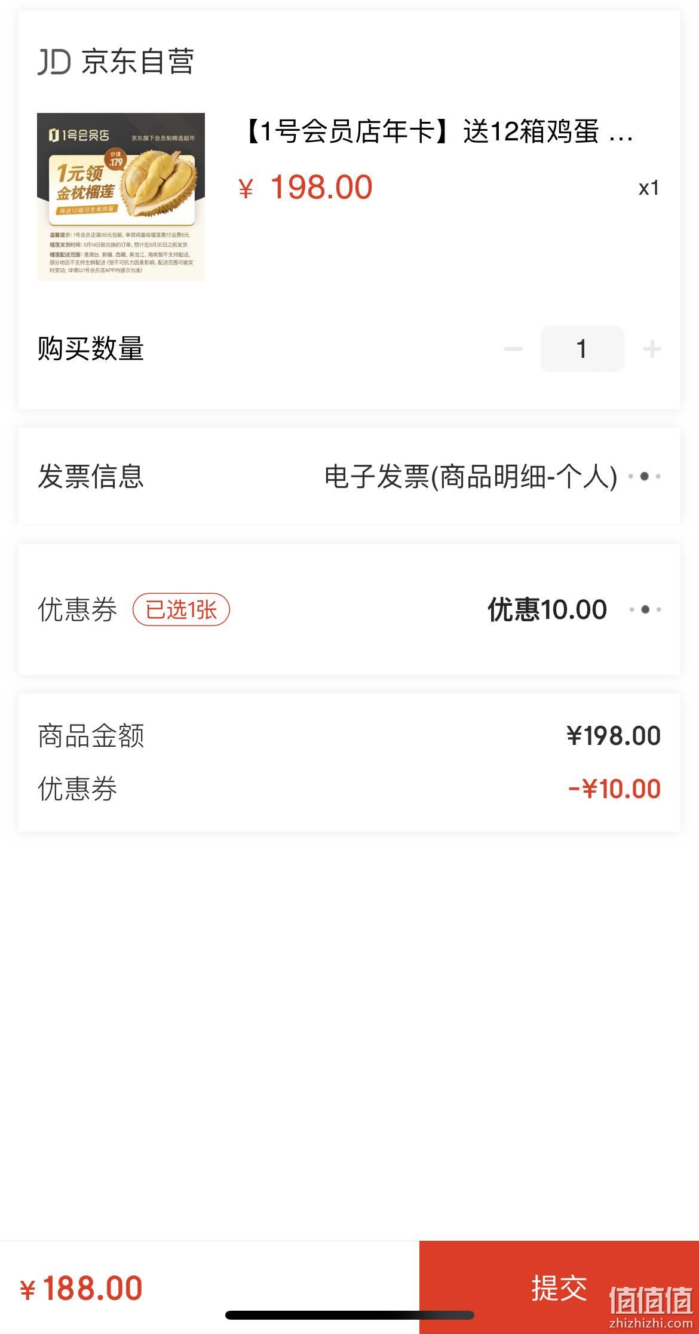Open the 发票信息 invoice row
Viewport: 699px width, 1334px height.
coord(349,477)
